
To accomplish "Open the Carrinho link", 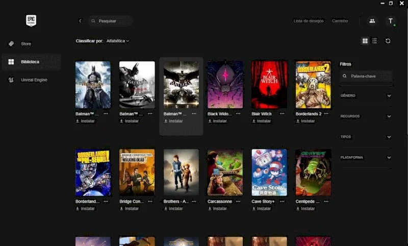I will pos(340,21).
